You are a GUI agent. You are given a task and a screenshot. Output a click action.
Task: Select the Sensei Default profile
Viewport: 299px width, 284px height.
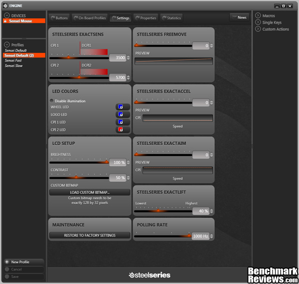[x=15, y=50]
